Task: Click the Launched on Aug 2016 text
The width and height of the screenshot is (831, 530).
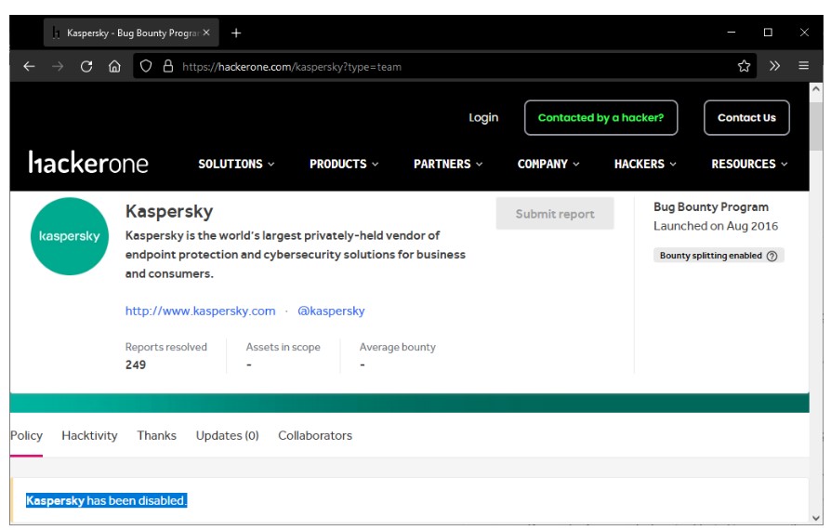Action: pyautogui.click(x=716, y=226)
